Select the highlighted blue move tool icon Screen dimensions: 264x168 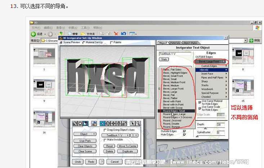[102, 124]
